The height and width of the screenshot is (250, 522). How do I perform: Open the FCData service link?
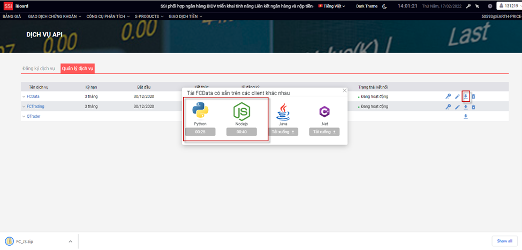pos(33,96)
